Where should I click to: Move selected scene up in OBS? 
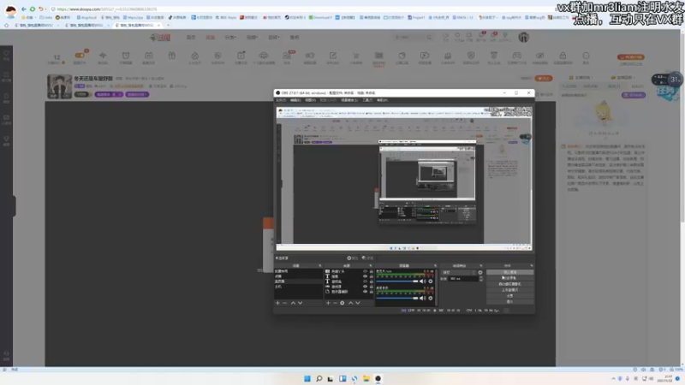click(293, 303)
